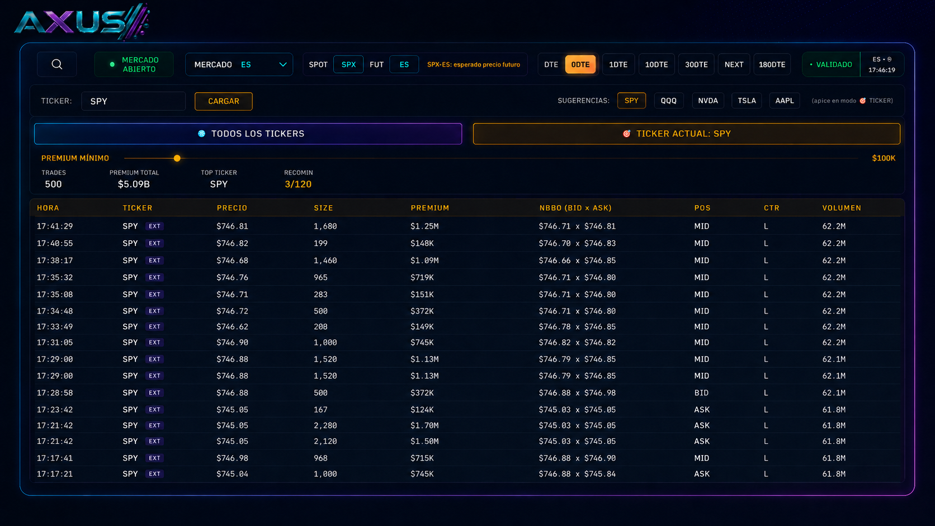Click the PREMIUM column header
Image resolution: width=935 pixels, height=526 pixels.
(430, 208)
